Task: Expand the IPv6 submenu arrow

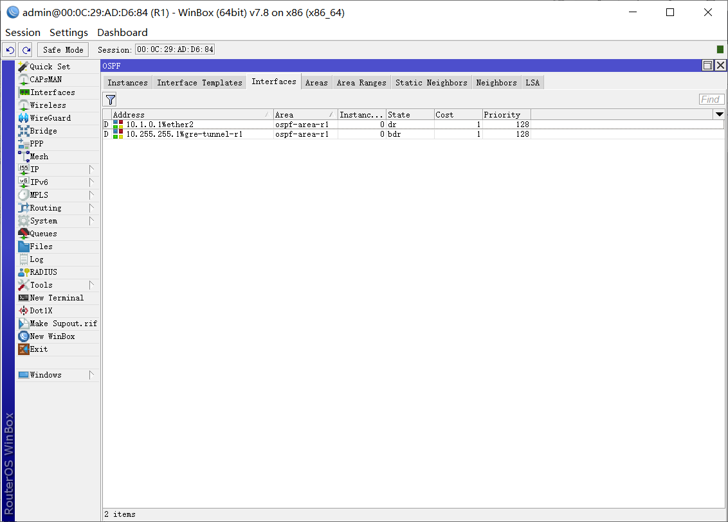Action: coord(91,182)
